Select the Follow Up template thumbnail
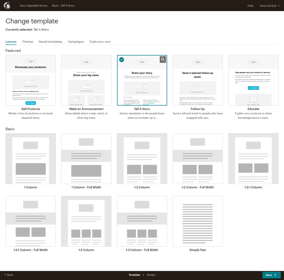 click(x=197, y=80)
